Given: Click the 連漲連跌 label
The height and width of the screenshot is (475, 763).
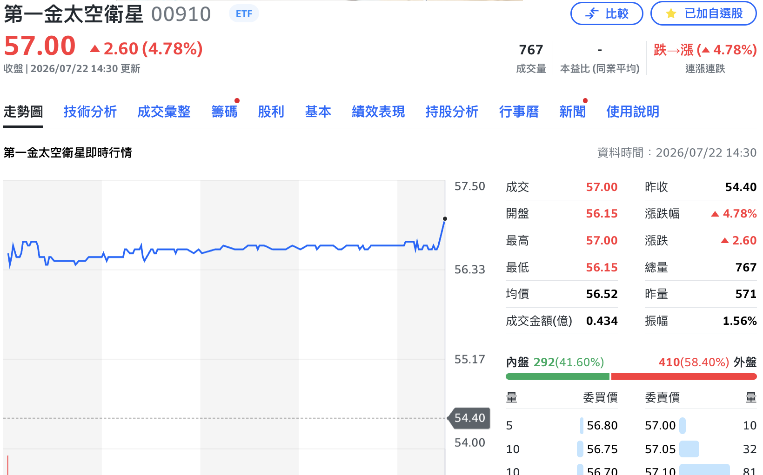Looking at the screenshot, I should [x=705, y=69].
